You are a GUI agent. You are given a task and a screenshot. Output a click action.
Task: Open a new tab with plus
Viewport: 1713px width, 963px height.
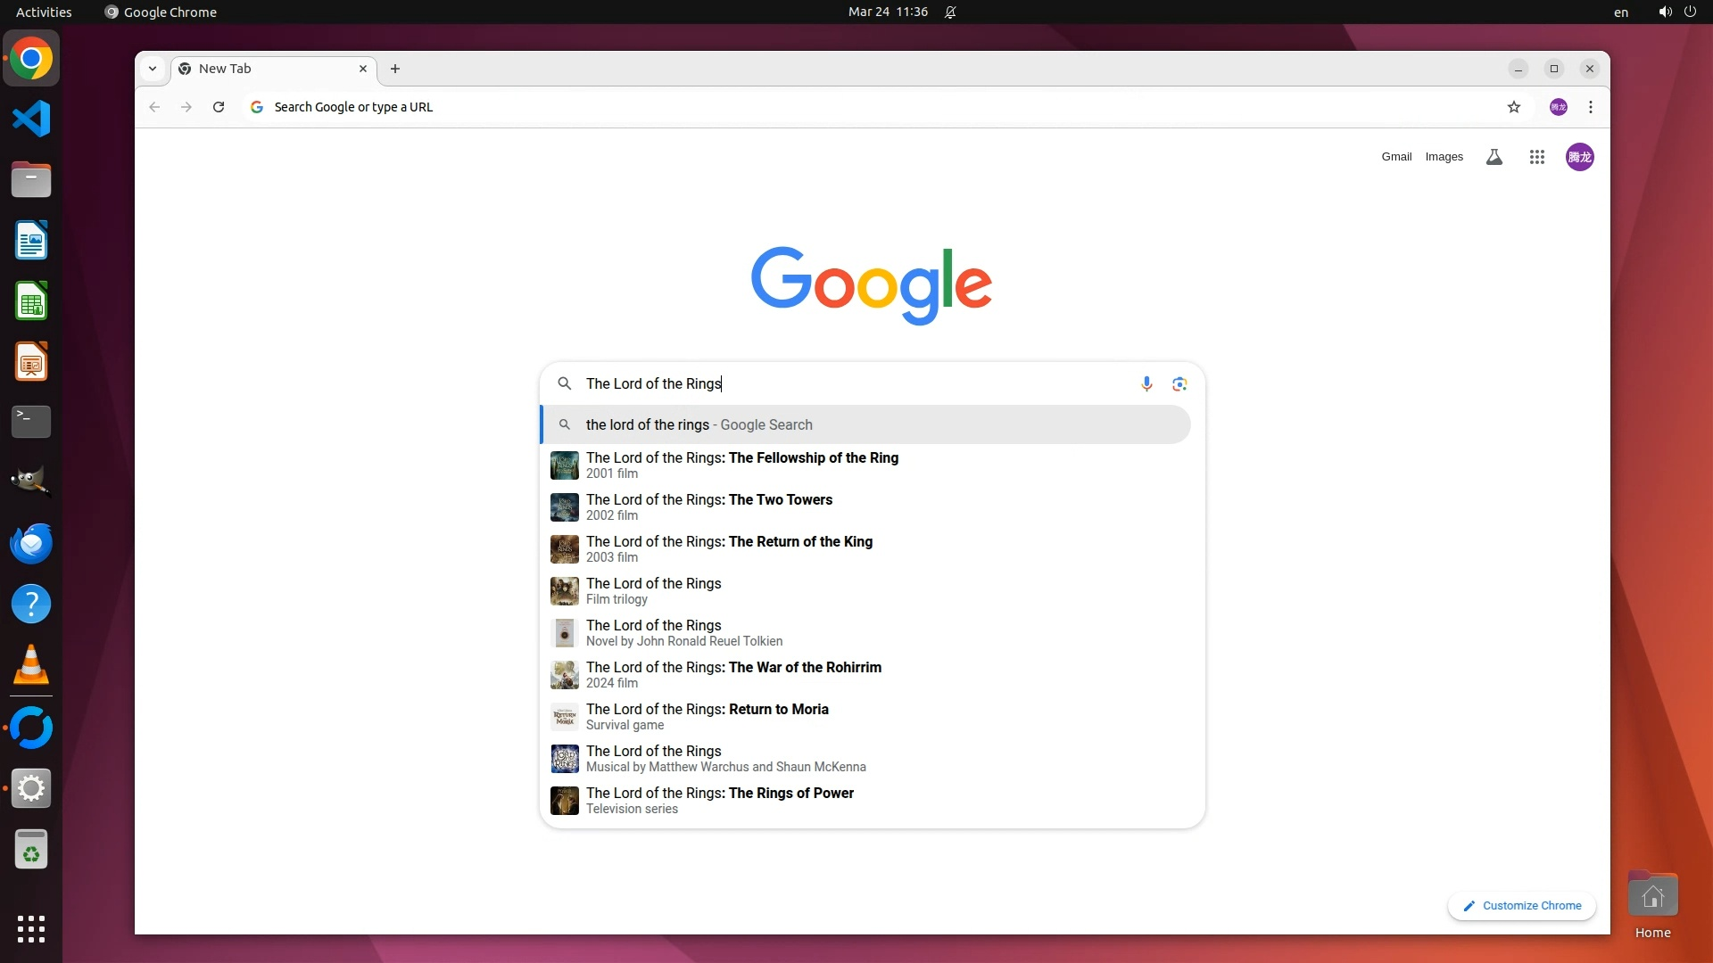coord(395,69)
